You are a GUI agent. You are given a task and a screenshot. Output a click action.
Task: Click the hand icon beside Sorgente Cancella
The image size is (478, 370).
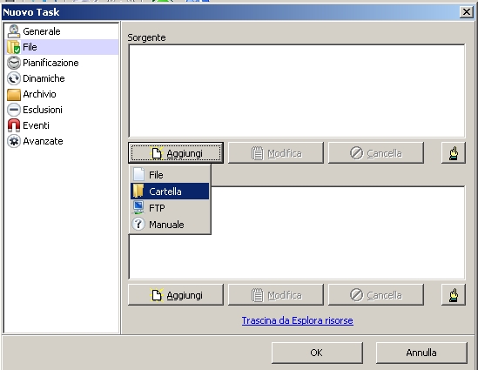pyautogui.click(x=454, y=153)
